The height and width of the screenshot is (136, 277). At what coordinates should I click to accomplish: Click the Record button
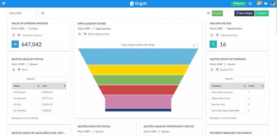coord(239,3)
